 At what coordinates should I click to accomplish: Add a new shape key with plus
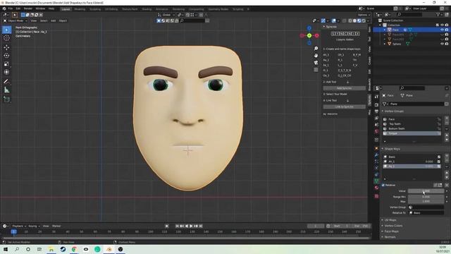pos(447,155)
